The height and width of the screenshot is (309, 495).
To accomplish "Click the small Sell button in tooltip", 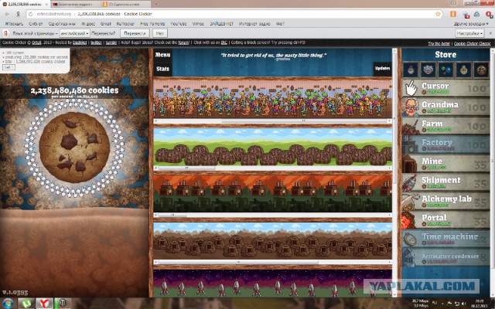I will tap(9, 67).
